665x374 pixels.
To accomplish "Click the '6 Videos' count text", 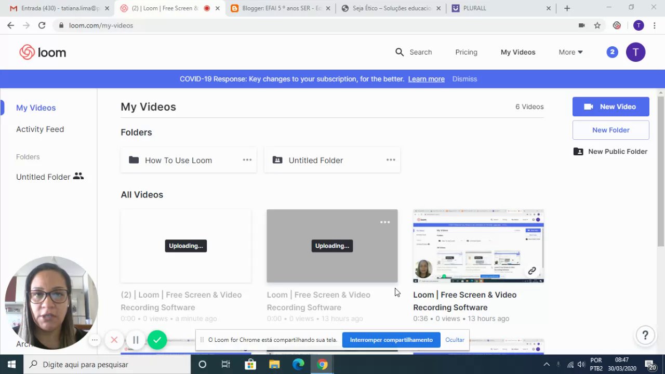I will [x=529, y=106].
